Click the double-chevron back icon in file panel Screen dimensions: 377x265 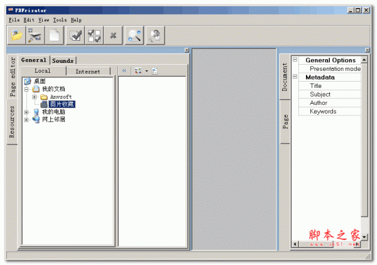point(124,70)
